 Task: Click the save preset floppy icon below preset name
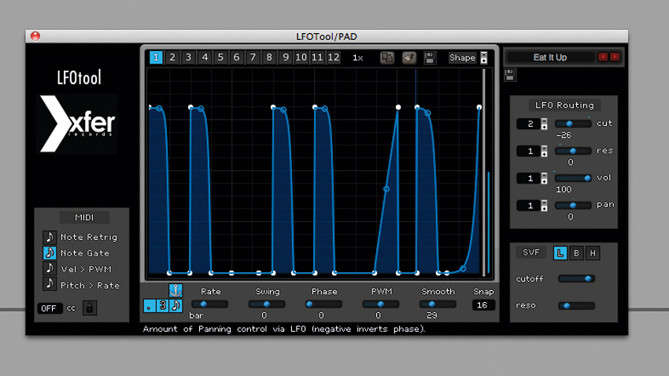509,76
